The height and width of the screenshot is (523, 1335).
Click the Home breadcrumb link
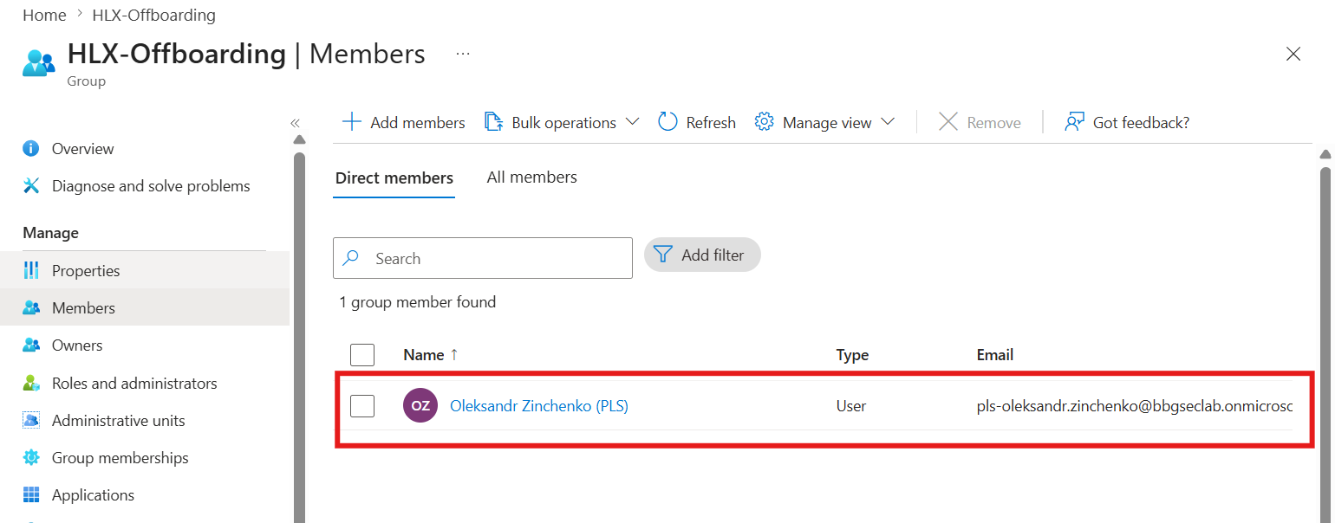point(44,16)
